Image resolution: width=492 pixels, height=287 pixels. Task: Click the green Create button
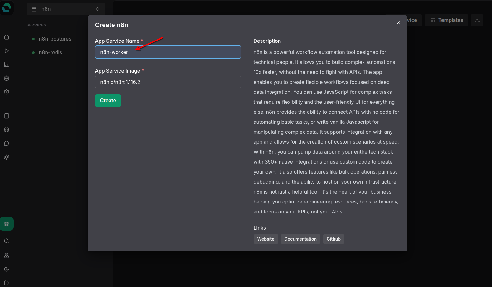coord(108,101)
